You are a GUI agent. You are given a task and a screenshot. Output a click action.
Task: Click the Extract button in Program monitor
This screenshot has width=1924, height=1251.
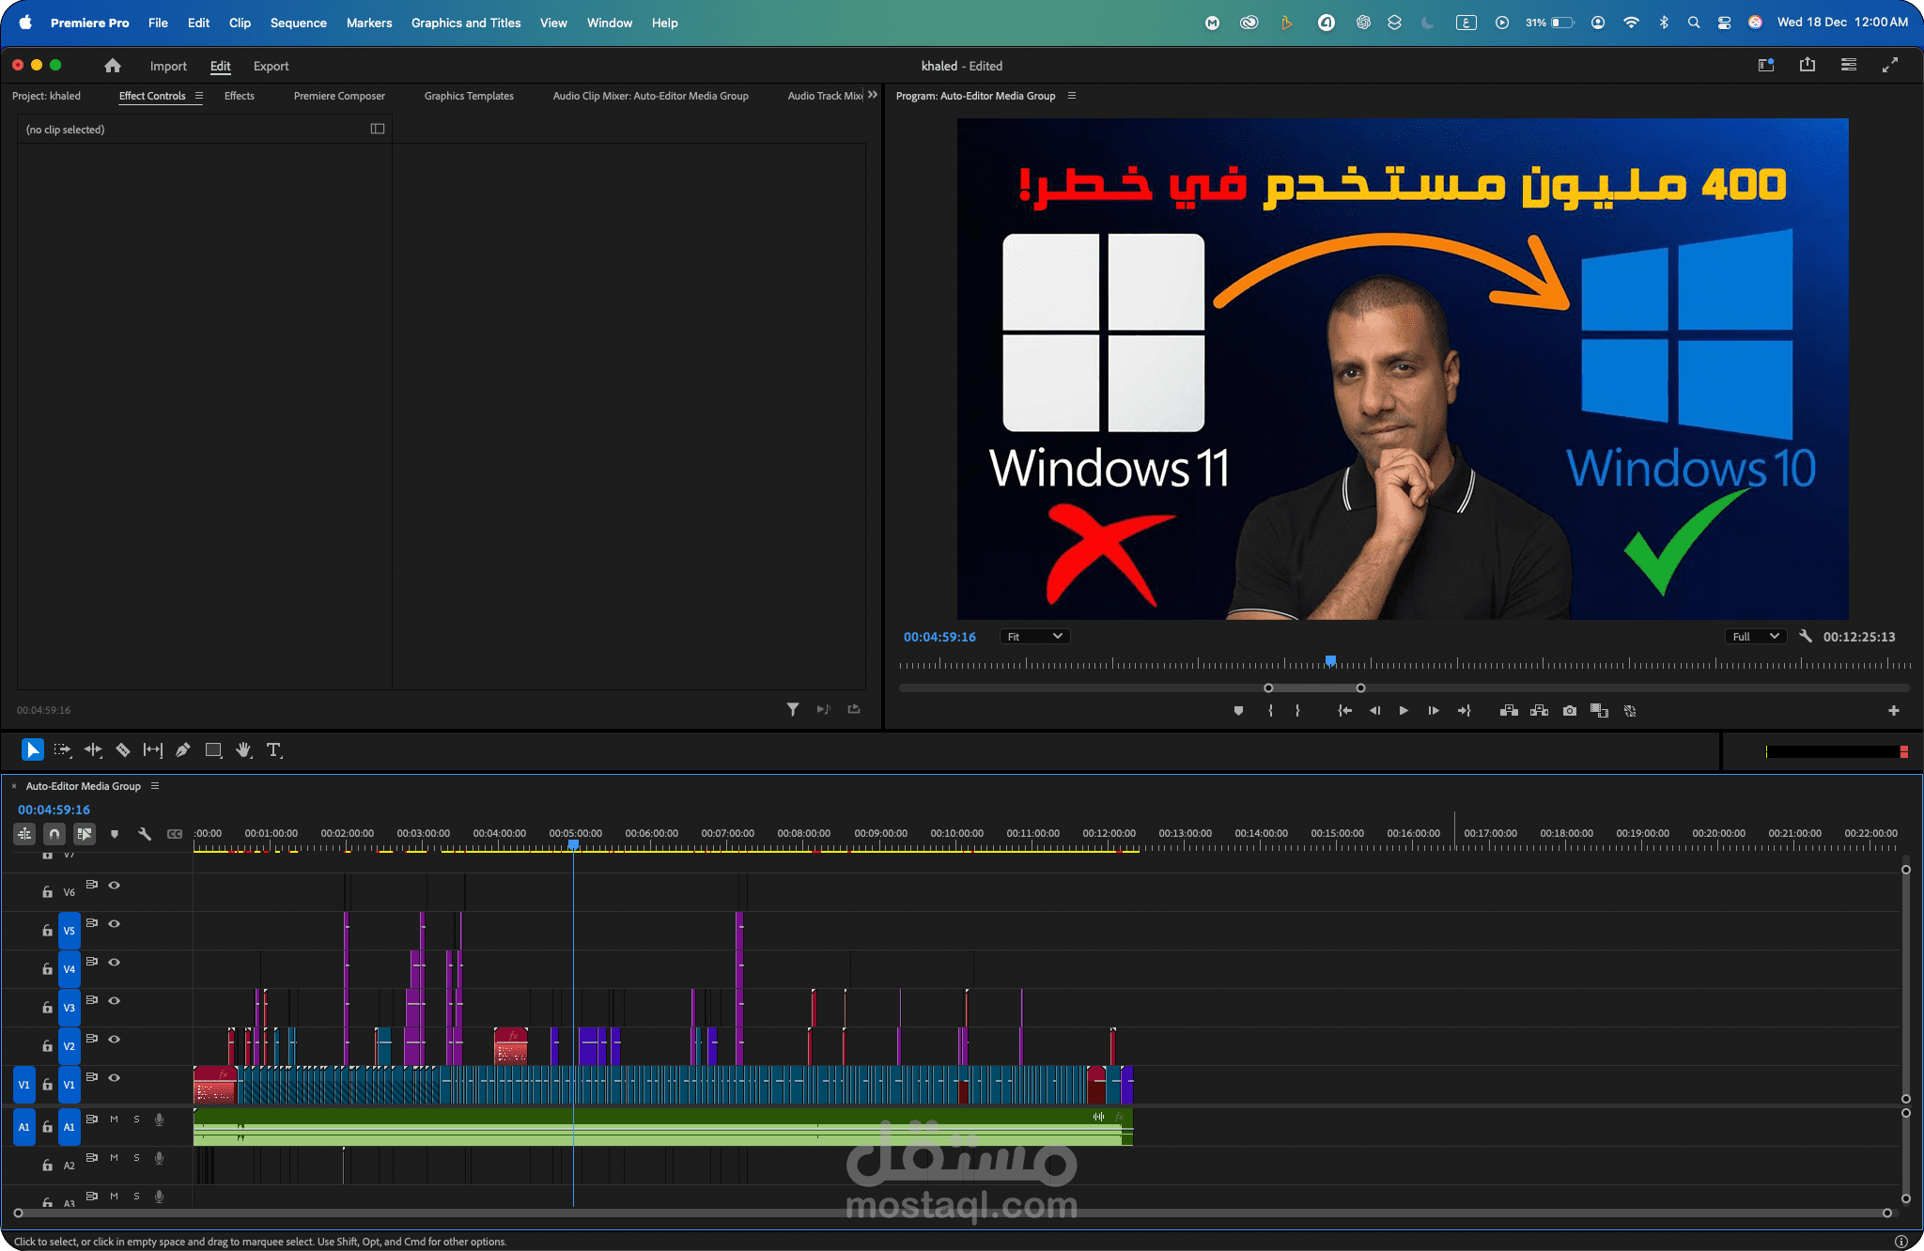tap(1539, 711)
